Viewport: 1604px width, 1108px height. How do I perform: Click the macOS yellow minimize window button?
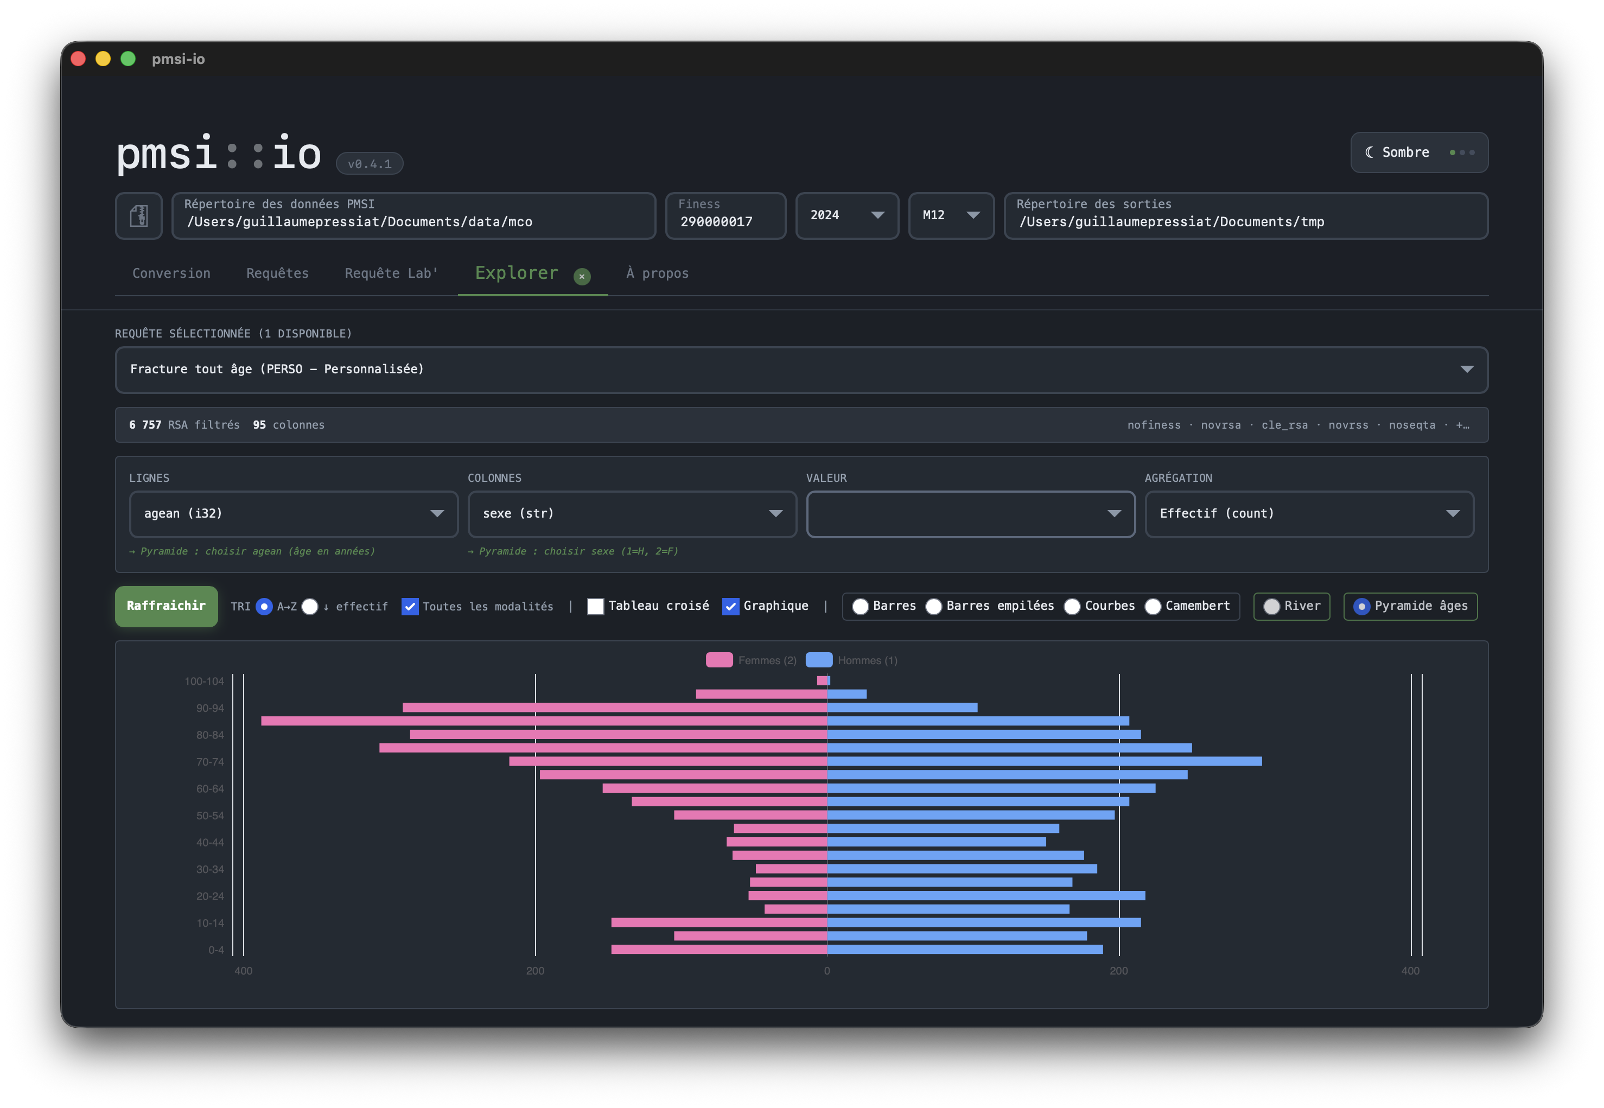coord(103,59)
